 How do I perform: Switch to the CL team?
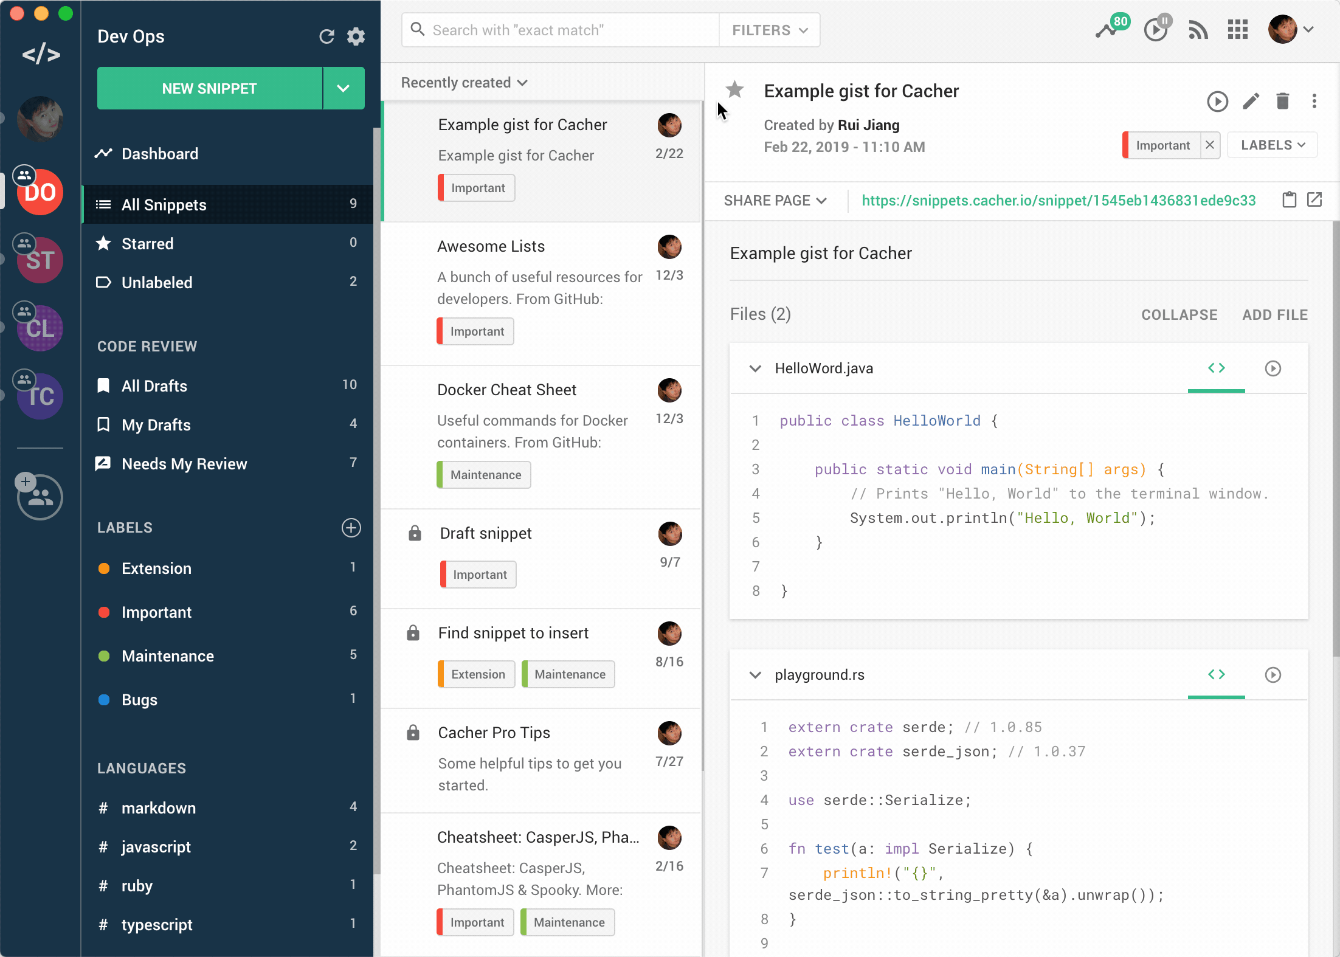coord(40,328)
